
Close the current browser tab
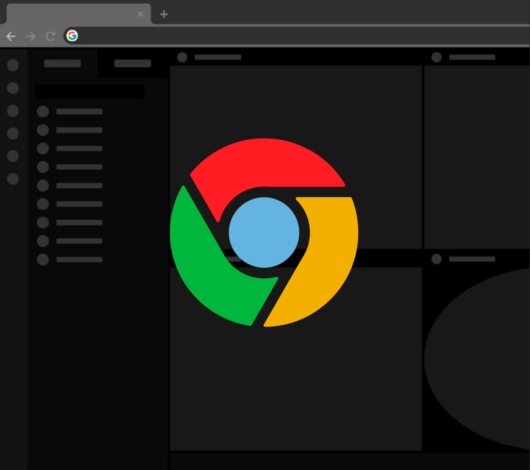[x=140, y=14]
